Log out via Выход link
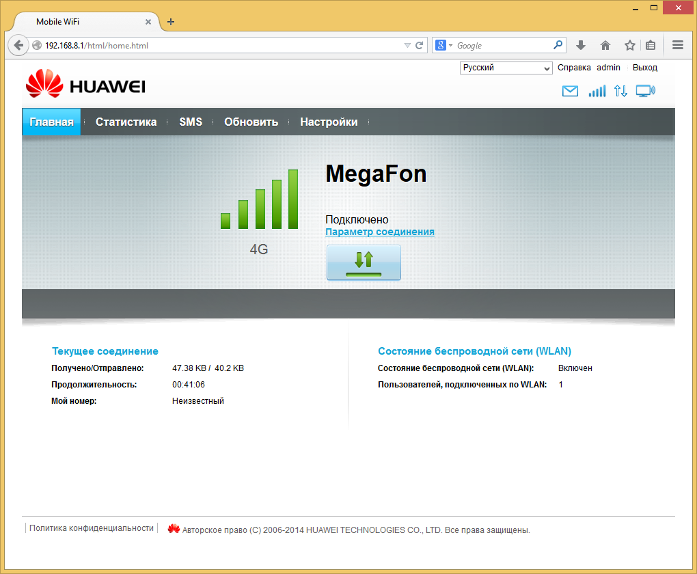697x574 pixels. click(644, 68)
